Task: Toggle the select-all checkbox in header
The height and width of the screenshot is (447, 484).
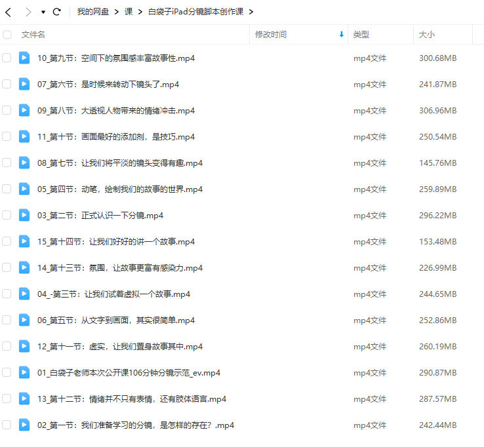Action: coord(7,34)
